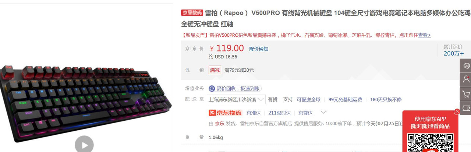
Task: Click the 可配送全球 global shipping link
Action: pyautogui.click(x=309, y=99)
